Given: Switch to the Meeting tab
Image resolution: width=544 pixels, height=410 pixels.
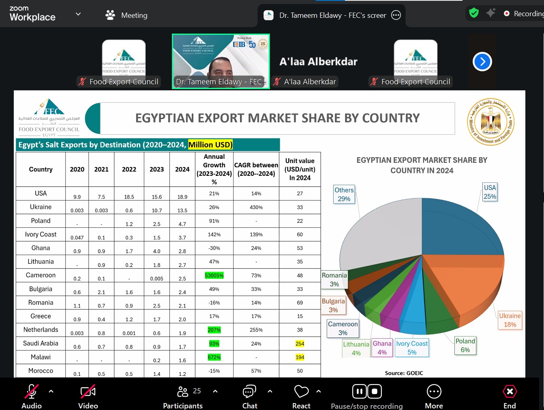Looking at the screenshot, I should 126,15.
